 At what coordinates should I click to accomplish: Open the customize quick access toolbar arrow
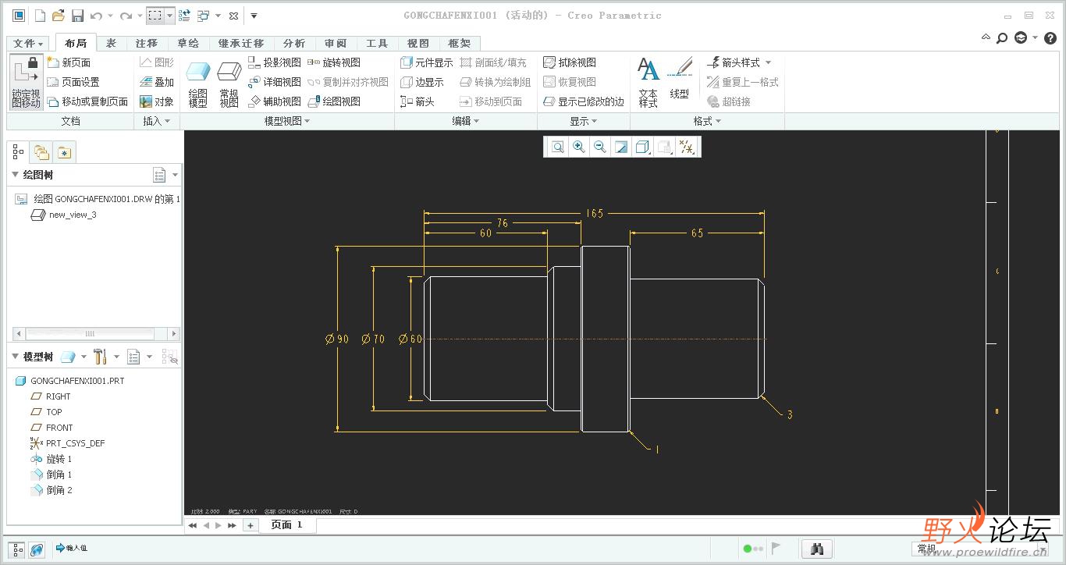point(254,16)
